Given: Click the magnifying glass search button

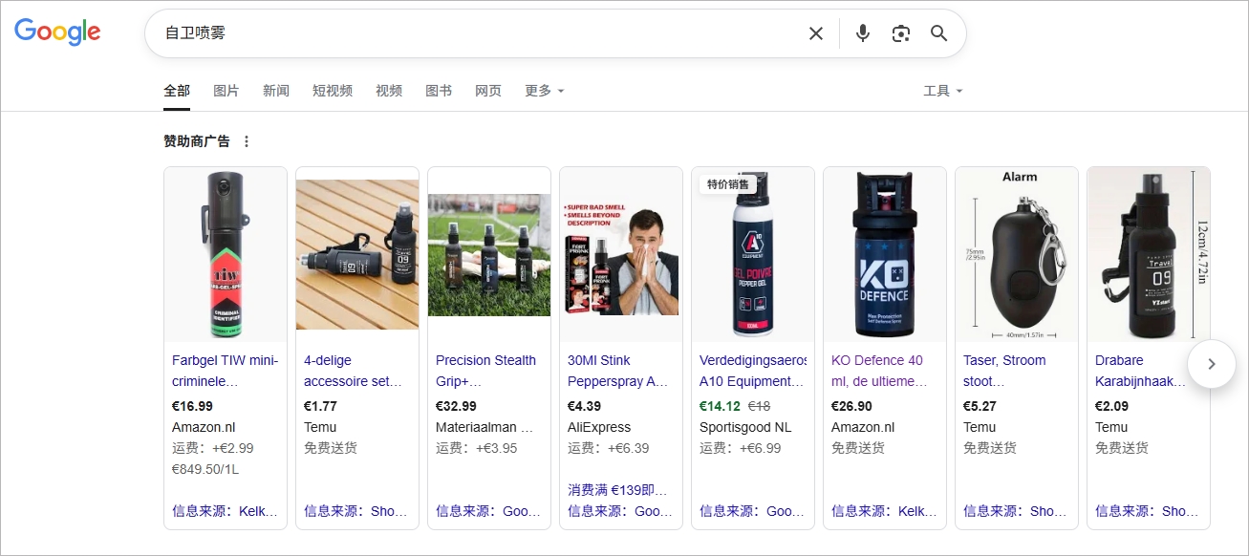Looking at the screenshot, I should pos(938,33).
